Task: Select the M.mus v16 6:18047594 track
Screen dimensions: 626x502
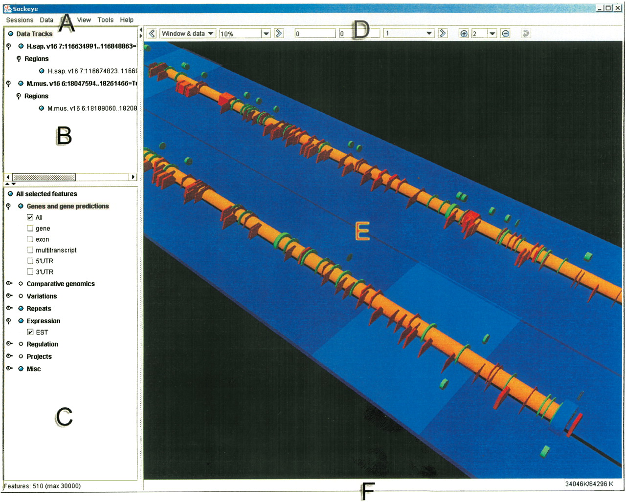Action: (82, 84)
